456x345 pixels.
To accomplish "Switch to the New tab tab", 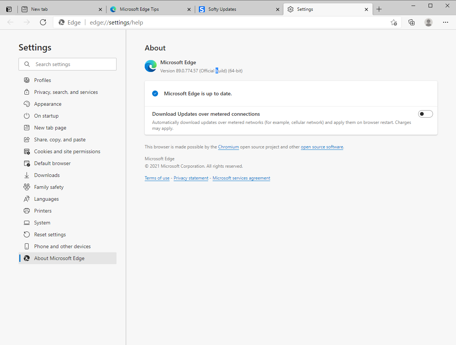I will [x=61, y=9].
